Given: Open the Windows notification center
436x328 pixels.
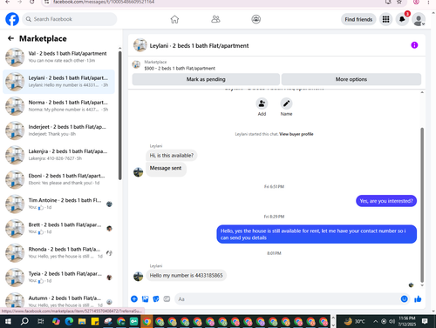Looking at the screenshot, I should tap(425, 321).
